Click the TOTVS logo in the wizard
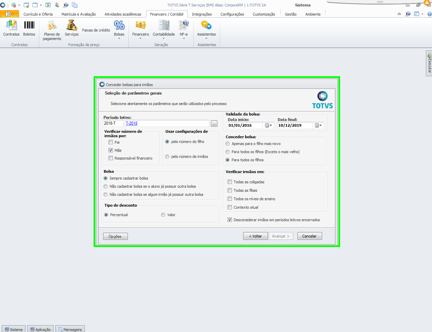This screenshot has width=432, height=332. pyautogui.click(x=322, y=100)
